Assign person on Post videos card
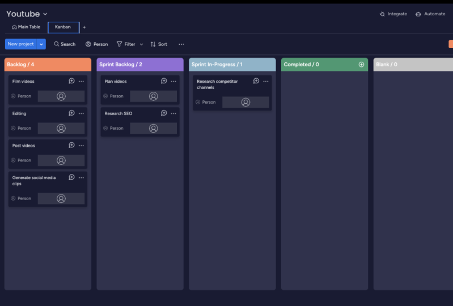The width and height of the screenshot is (453, 306). (61, 160)
